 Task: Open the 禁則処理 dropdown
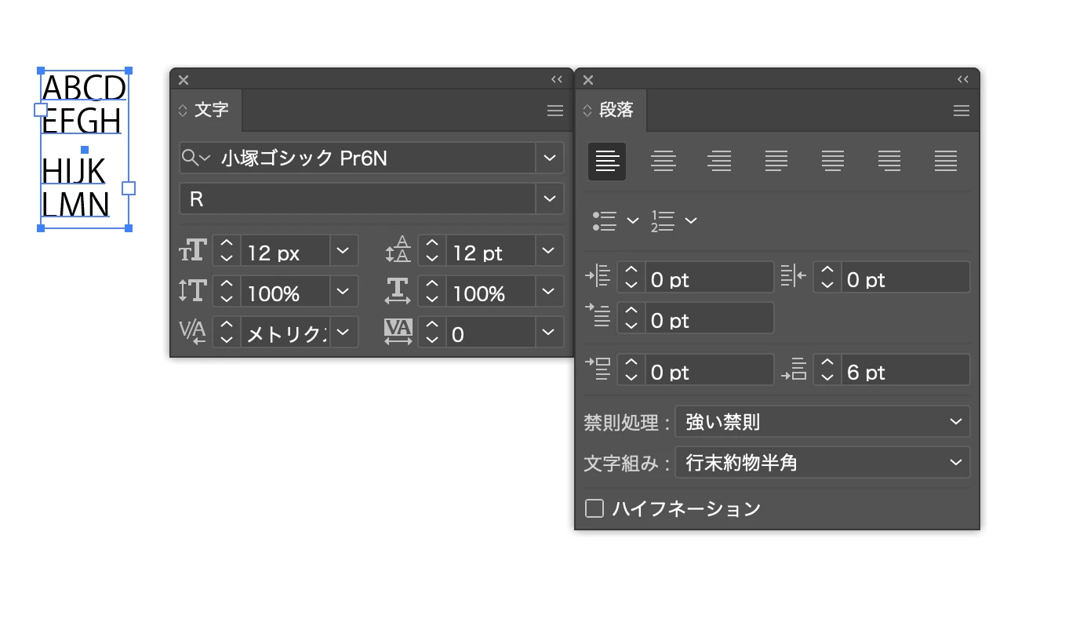click(822, 421)
